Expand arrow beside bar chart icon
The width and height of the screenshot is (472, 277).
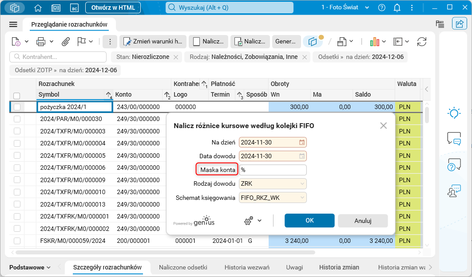click(384, 42)
